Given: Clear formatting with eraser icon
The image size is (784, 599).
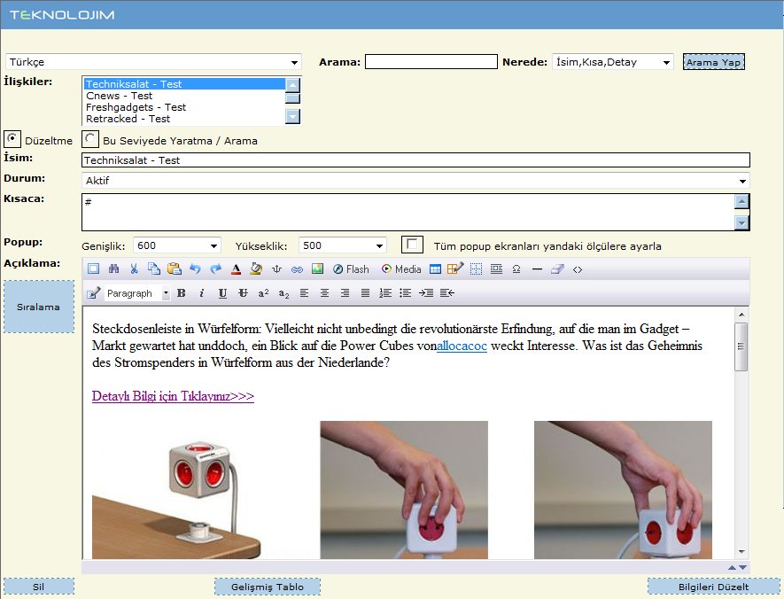Looking at the screenshot, I should pos(557,269).
